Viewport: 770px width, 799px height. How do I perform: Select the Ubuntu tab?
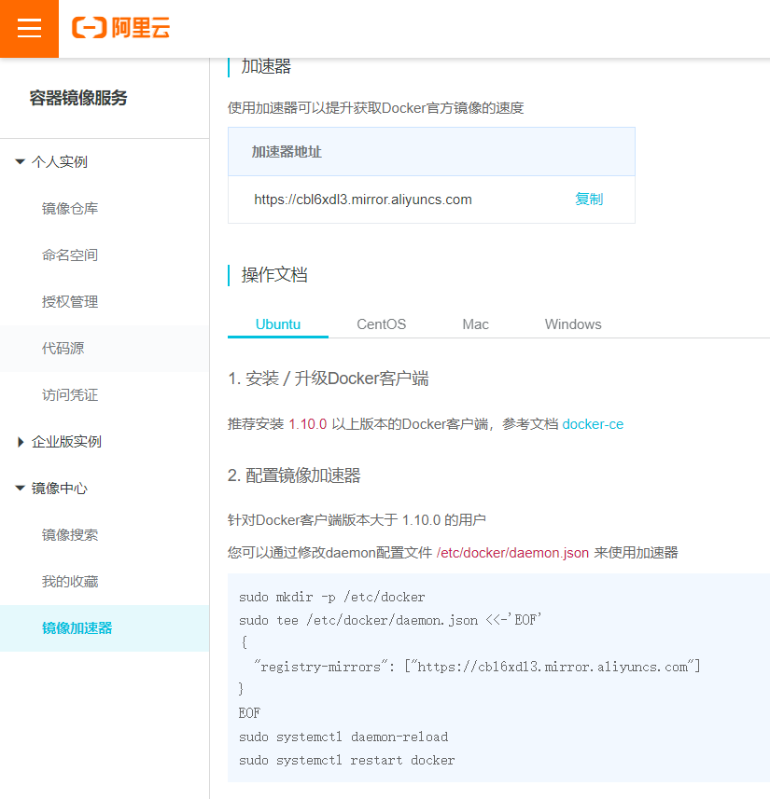tap(277, 324)
